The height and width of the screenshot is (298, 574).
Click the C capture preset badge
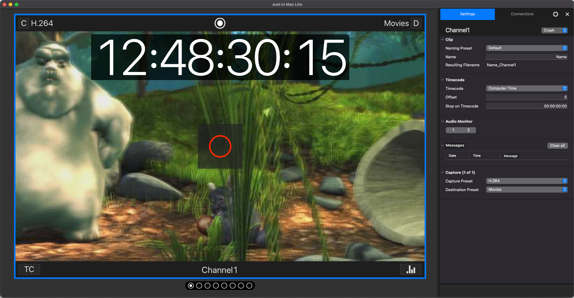tap(24, 23)
